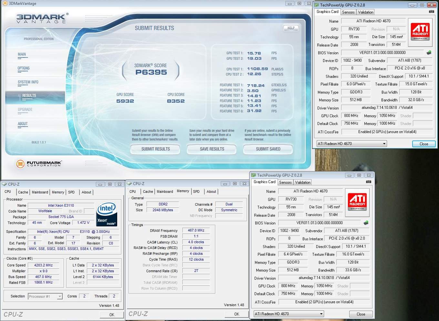439x321 pixels.
Task: Click the SUBMIT SAVED button
Action: point(268,149)
